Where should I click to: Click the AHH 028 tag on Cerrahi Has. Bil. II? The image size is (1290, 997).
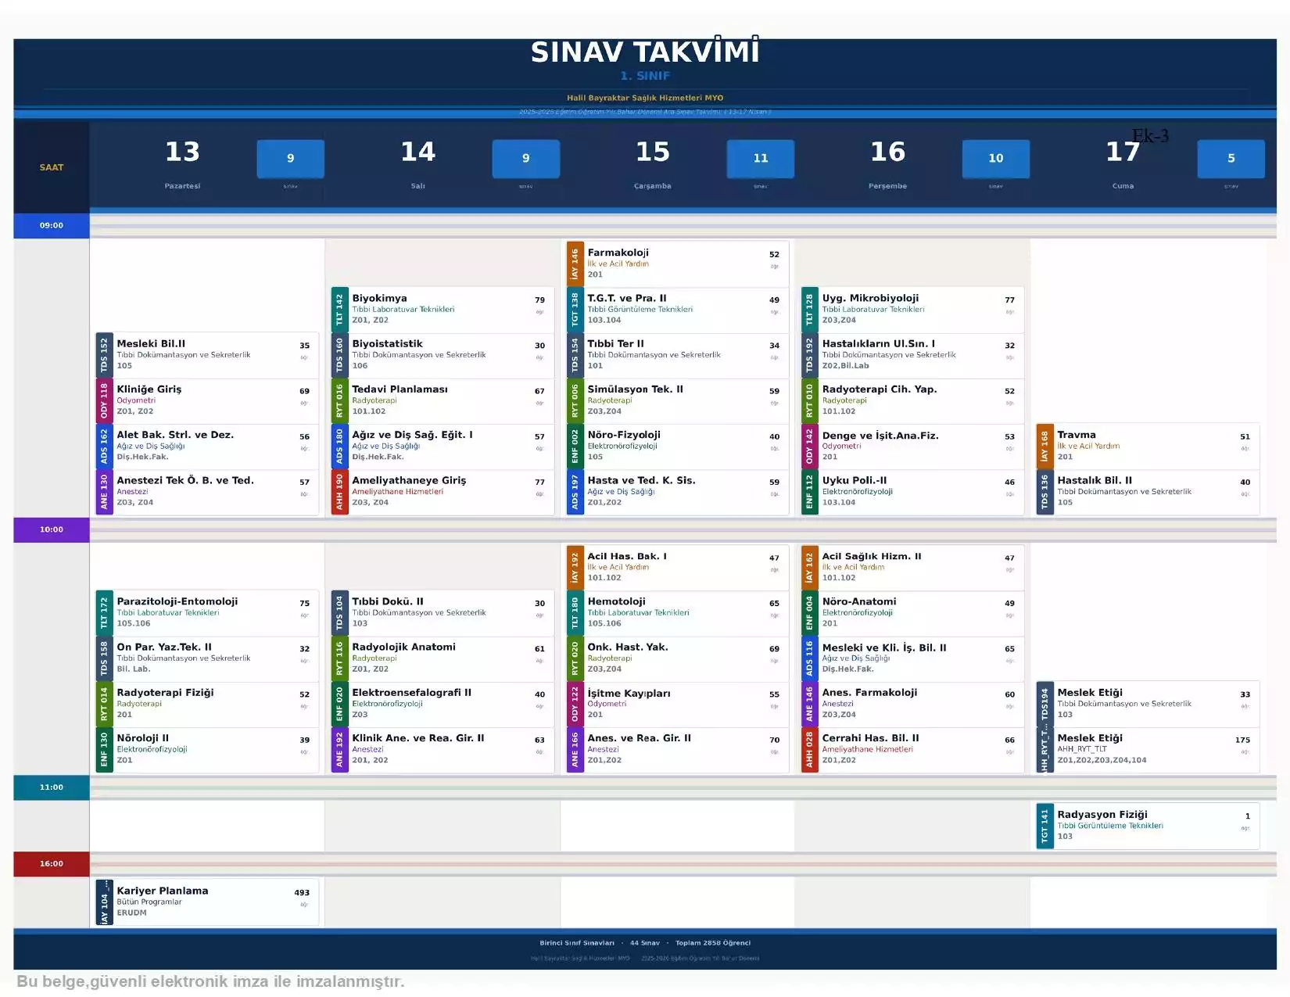pos(809,750)
